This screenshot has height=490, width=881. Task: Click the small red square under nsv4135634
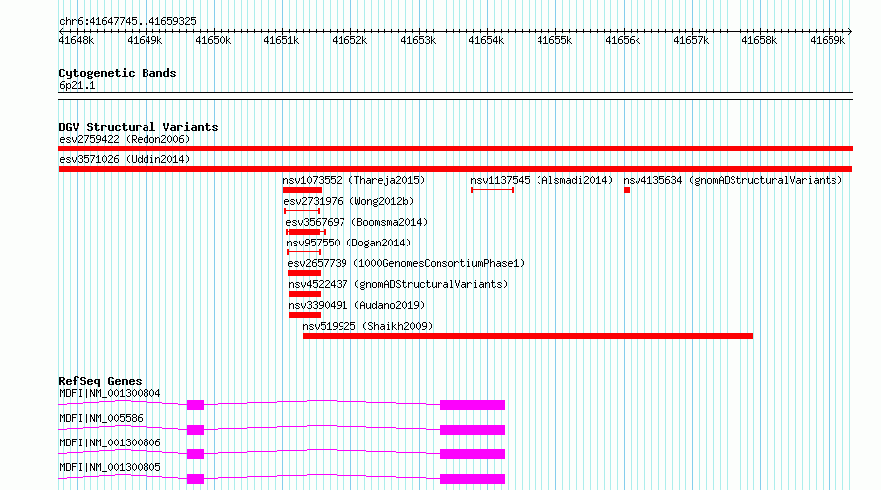(x=627, y=190)
